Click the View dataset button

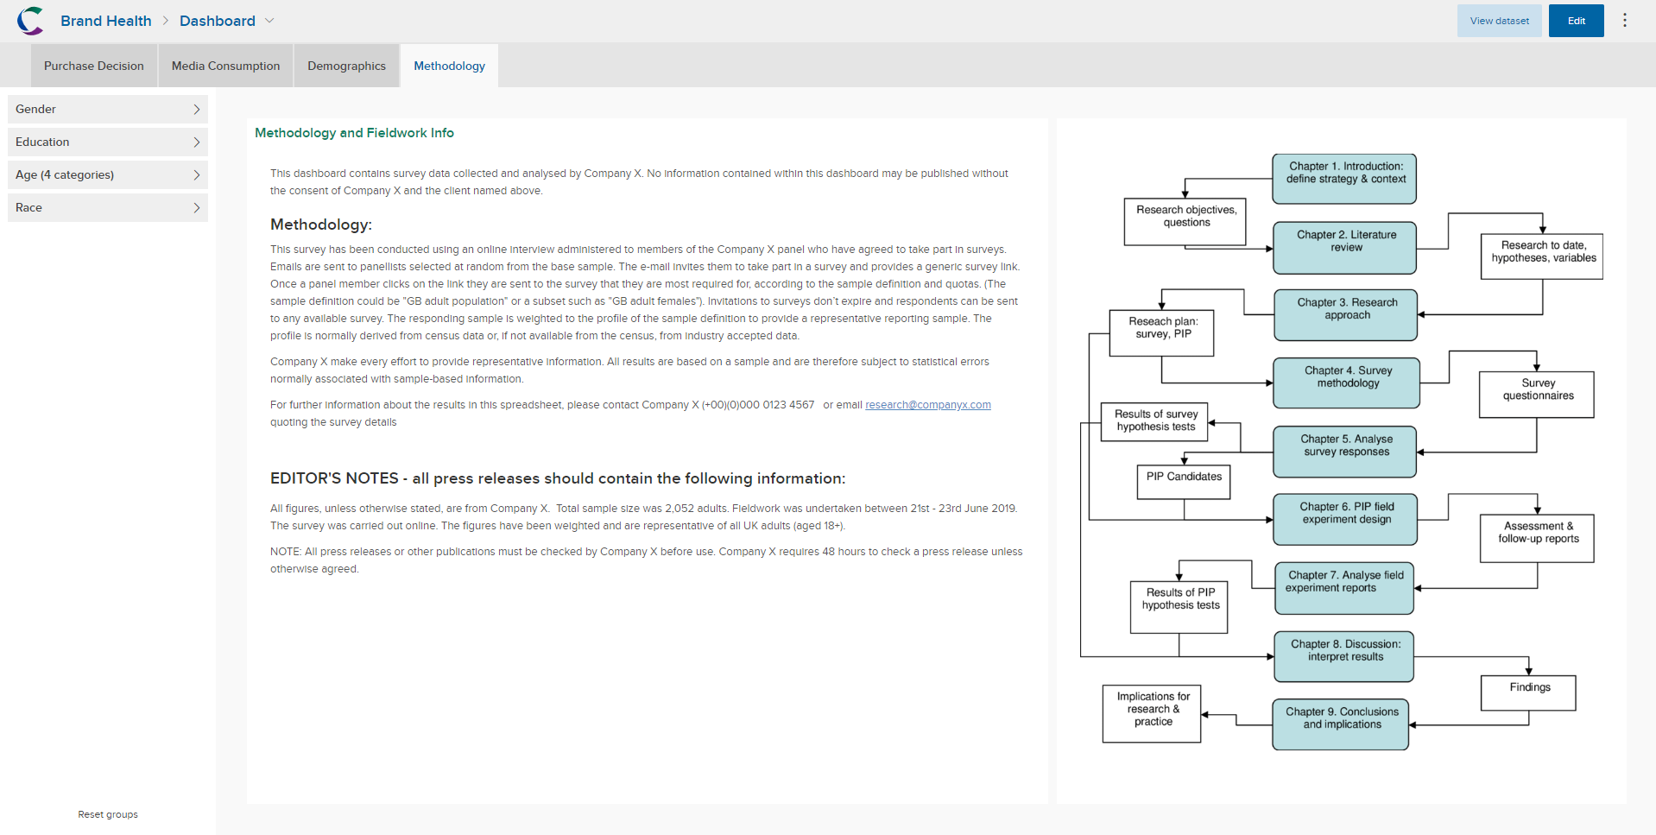tap(1499, 21)
